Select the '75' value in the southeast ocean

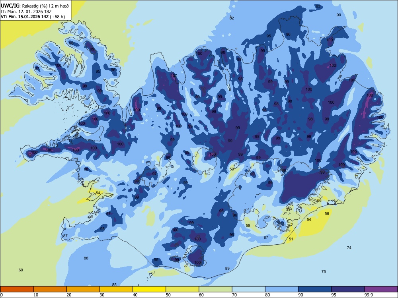(324, 271)
